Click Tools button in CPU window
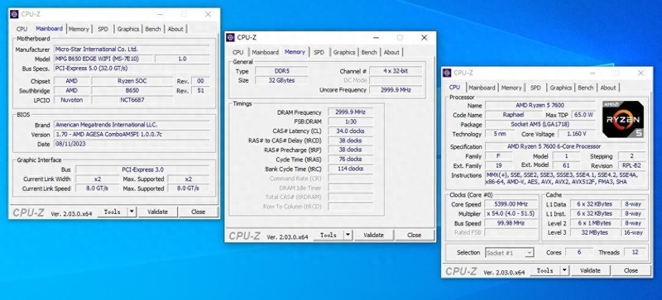The image size is (662, 300). (x=545, y=270)
